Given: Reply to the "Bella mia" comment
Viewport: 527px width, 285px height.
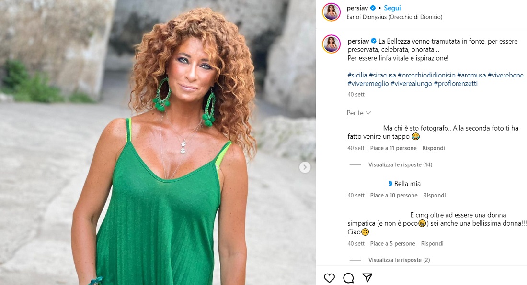Looking at the screenshot, I should coord(434,195).
